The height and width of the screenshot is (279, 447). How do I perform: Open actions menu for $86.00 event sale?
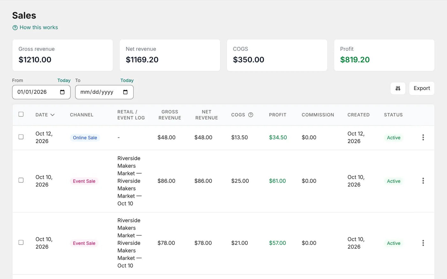coord(423,181)
